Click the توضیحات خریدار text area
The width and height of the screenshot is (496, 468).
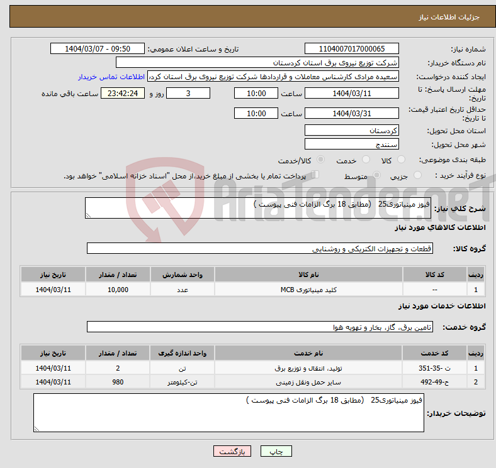[x=228, y=413]
